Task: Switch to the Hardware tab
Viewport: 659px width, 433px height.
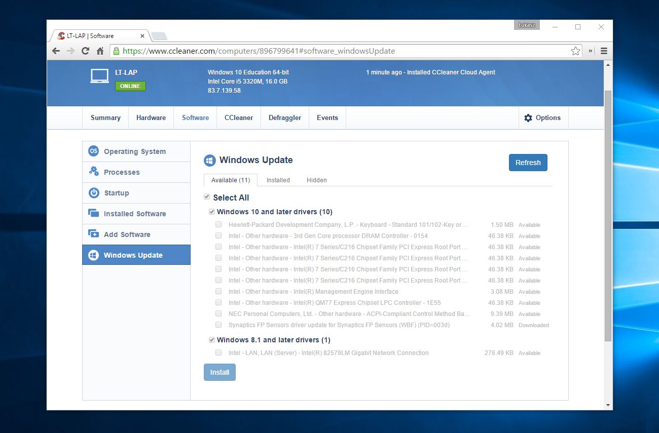Action: click(151, 117)
